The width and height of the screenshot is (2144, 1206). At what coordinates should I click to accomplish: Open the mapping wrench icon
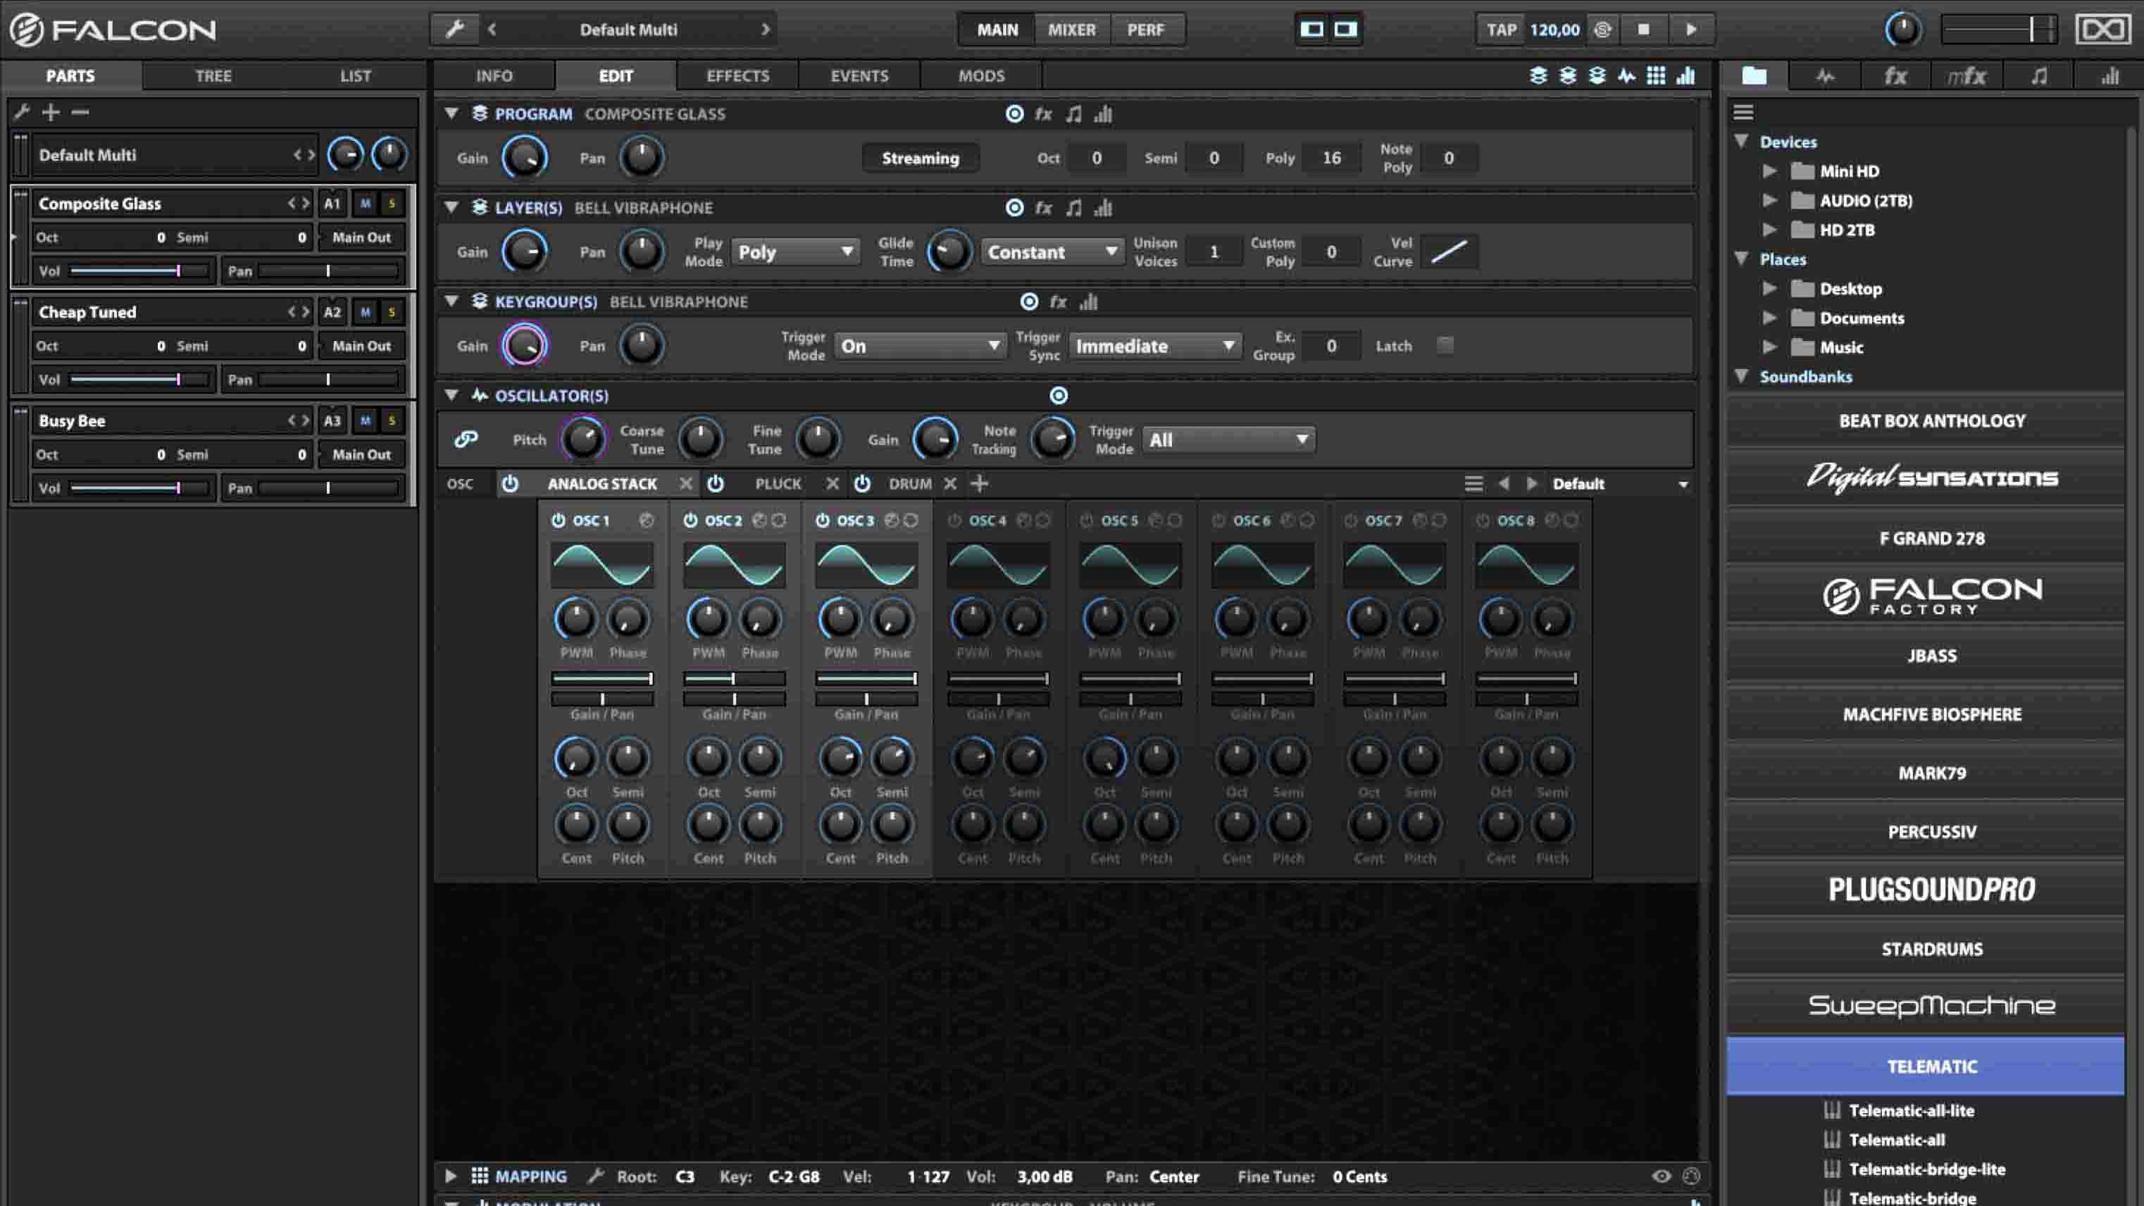click(x=595, y=1176)
